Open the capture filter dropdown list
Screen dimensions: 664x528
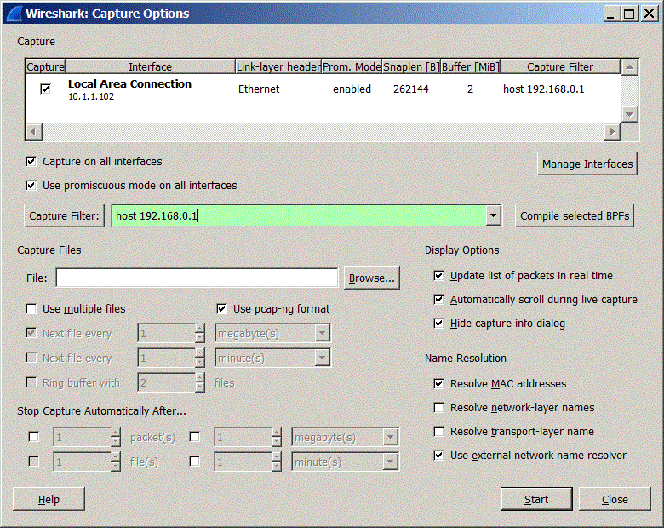pos(494,216)
